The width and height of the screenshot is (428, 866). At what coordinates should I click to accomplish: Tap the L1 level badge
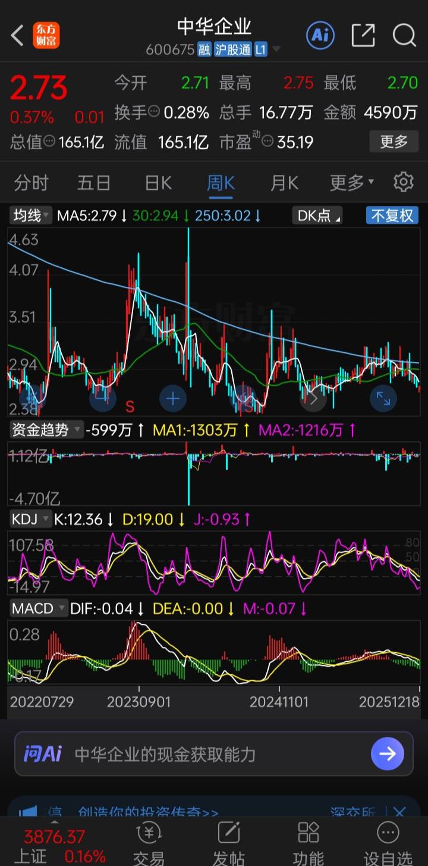pyautogui.click(x=260, y=50)
